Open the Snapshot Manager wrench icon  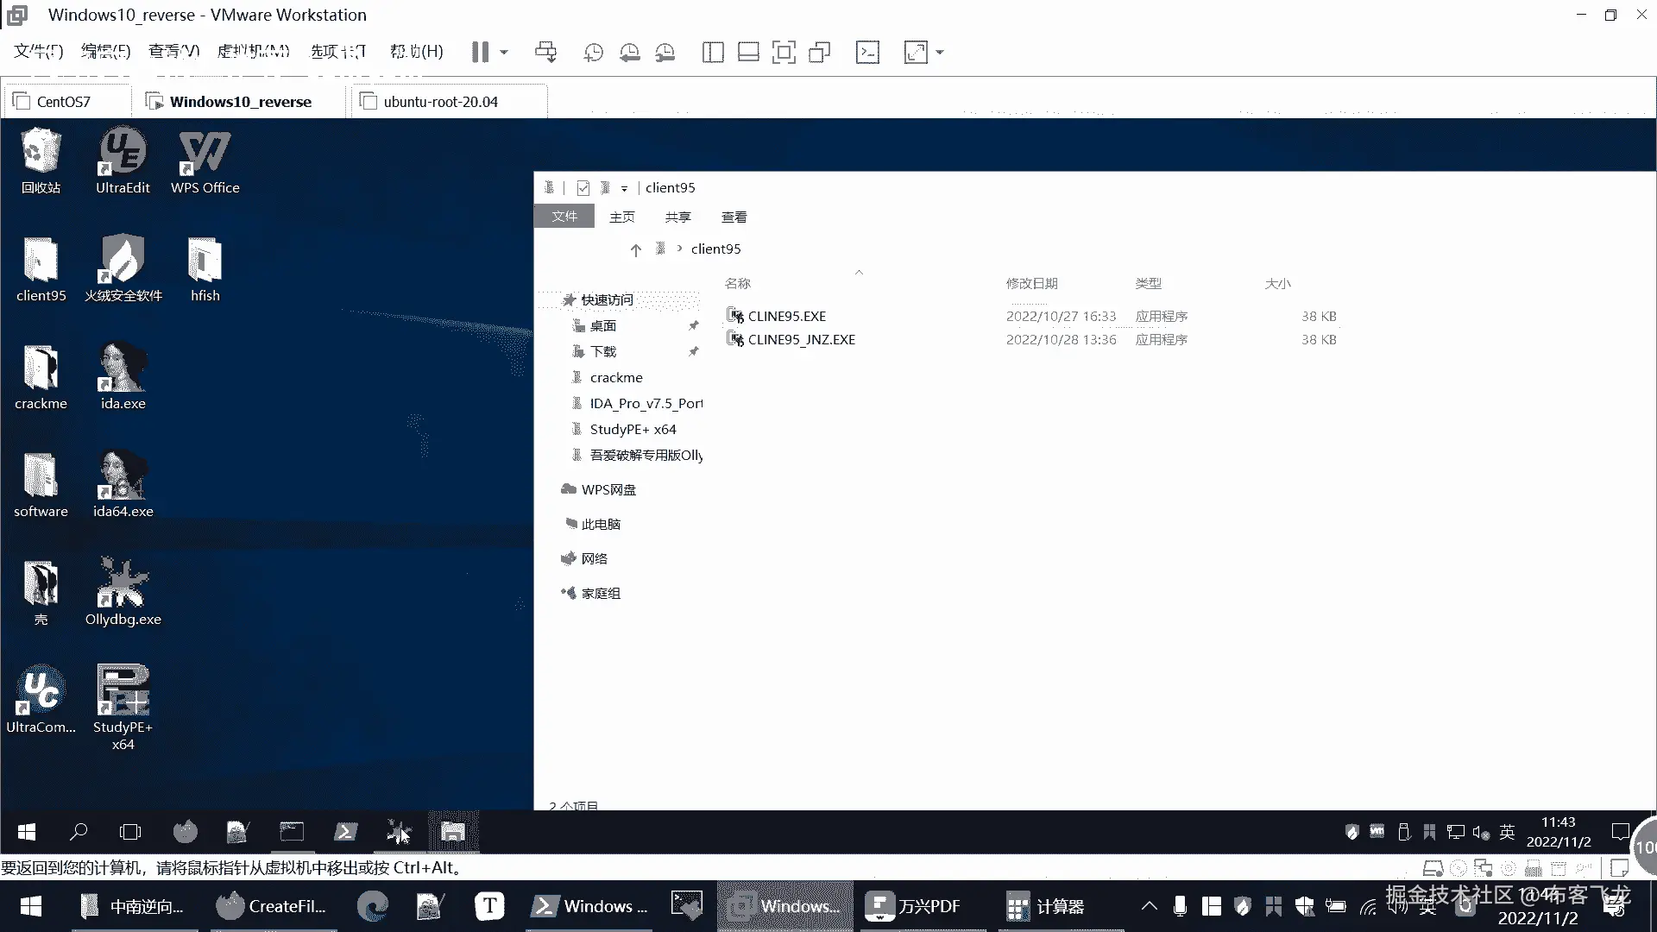click(665, 53)
